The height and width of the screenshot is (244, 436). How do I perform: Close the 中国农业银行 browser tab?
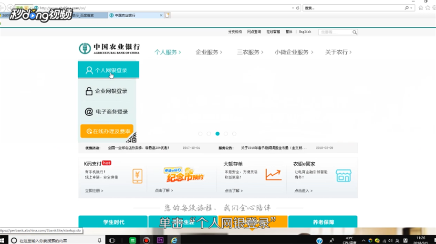click(161, 15)
